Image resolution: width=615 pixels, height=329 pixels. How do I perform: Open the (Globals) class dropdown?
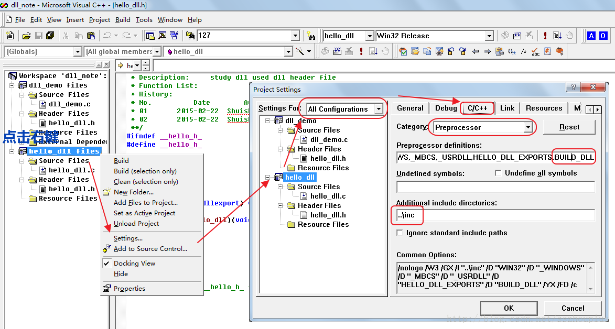click(x=77, y=52)
